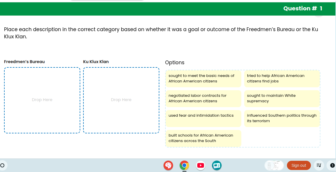This screenshot has height=172, width=336.
Task: Open the Chrome Canvas paint palette app
Action: [x=168, y=165]
